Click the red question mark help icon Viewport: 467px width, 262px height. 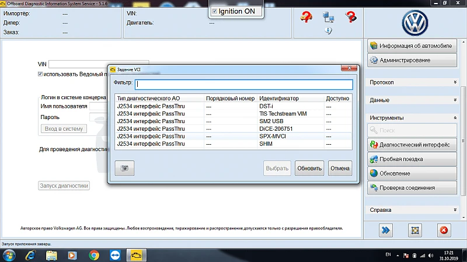pyautogui.click(x=351, y=17)
